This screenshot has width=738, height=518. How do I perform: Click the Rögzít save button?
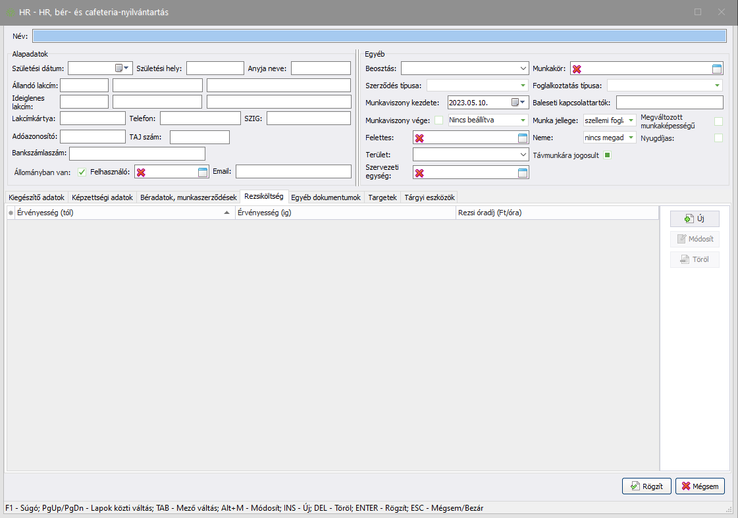click(646, 486)
